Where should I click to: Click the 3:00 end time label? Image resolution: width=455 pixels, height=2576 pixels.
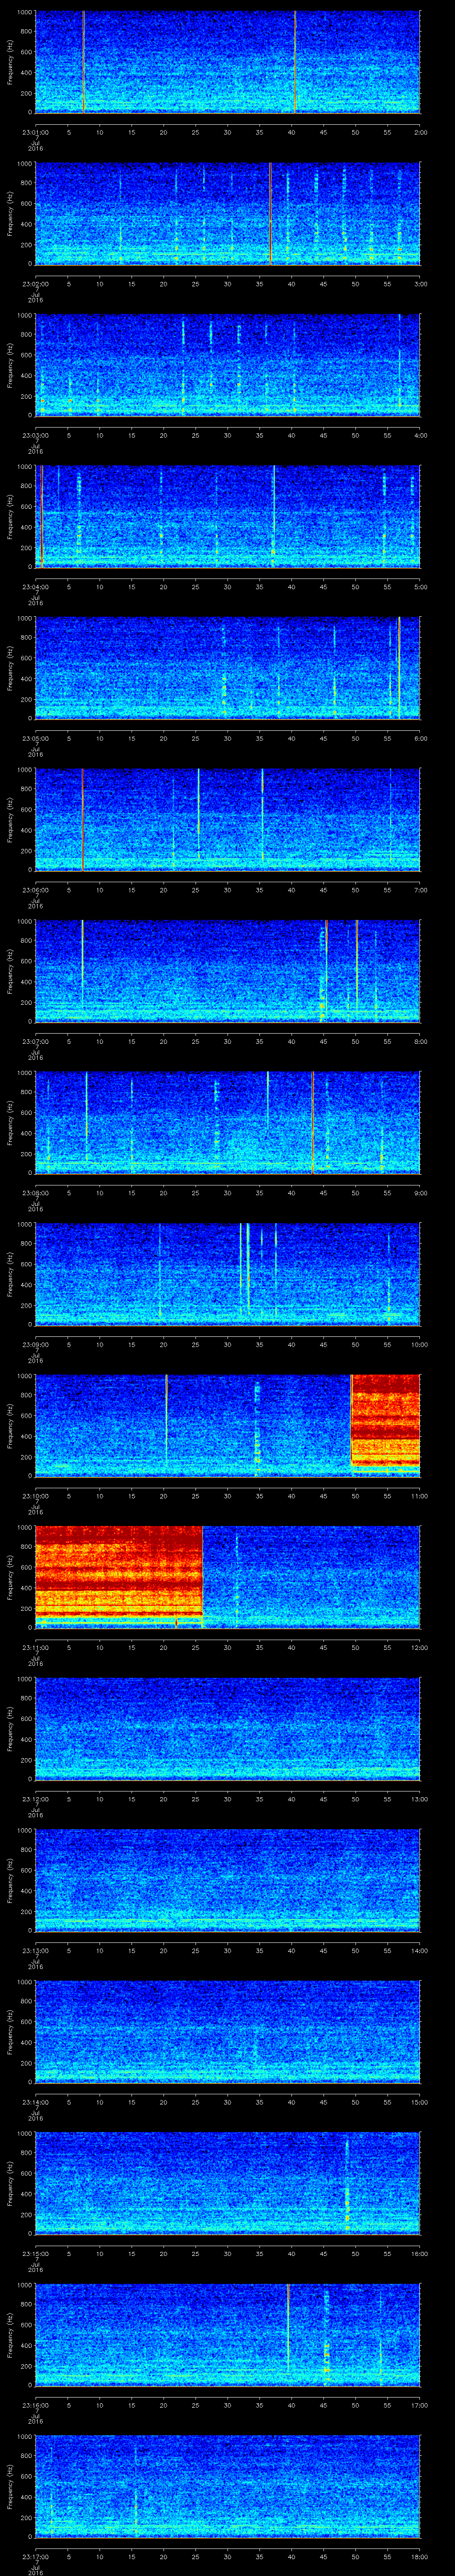[420, 284]
